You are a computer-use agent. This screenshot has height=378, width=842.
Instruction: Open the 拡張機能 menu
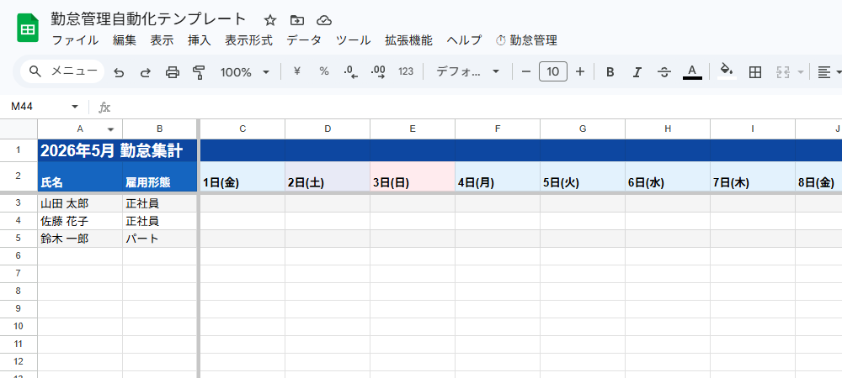pyautogui.click(x=408, y=40)
